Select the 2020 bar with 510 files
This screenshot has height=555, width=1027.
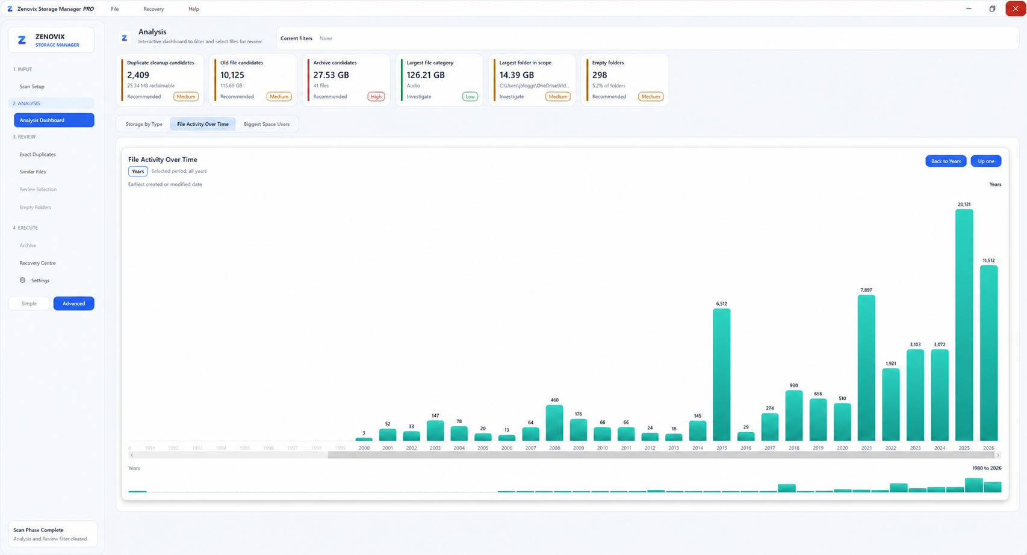click(842, 422)
